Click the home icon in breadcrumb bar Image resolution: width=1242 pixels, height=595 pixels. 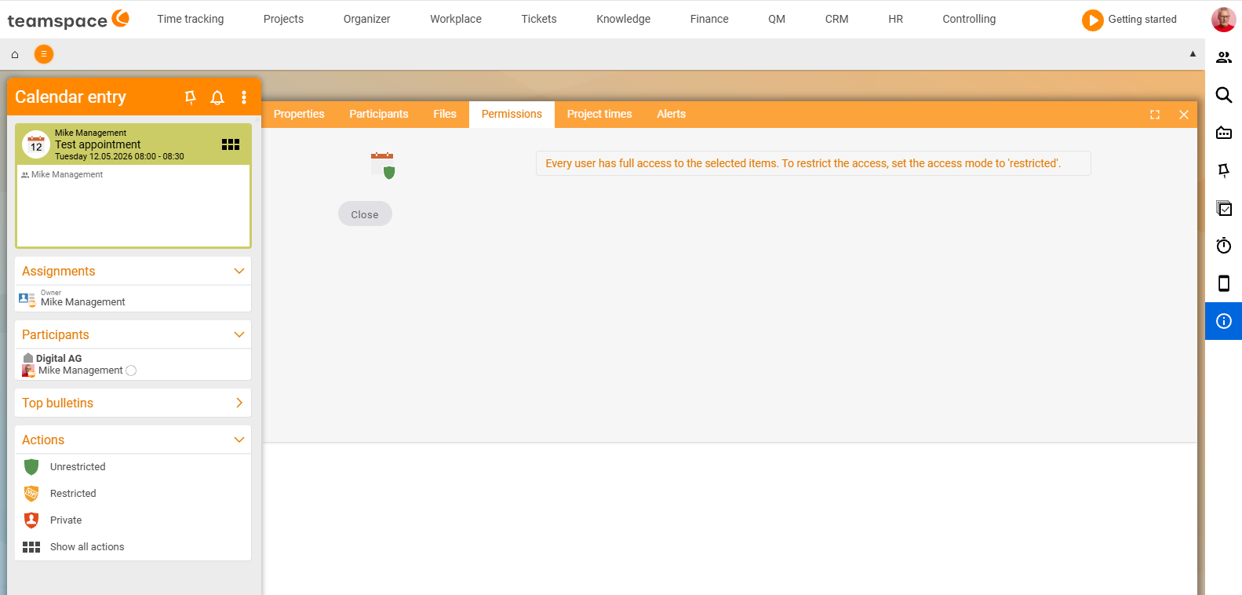pyautogui.click(x=15, y=54)
